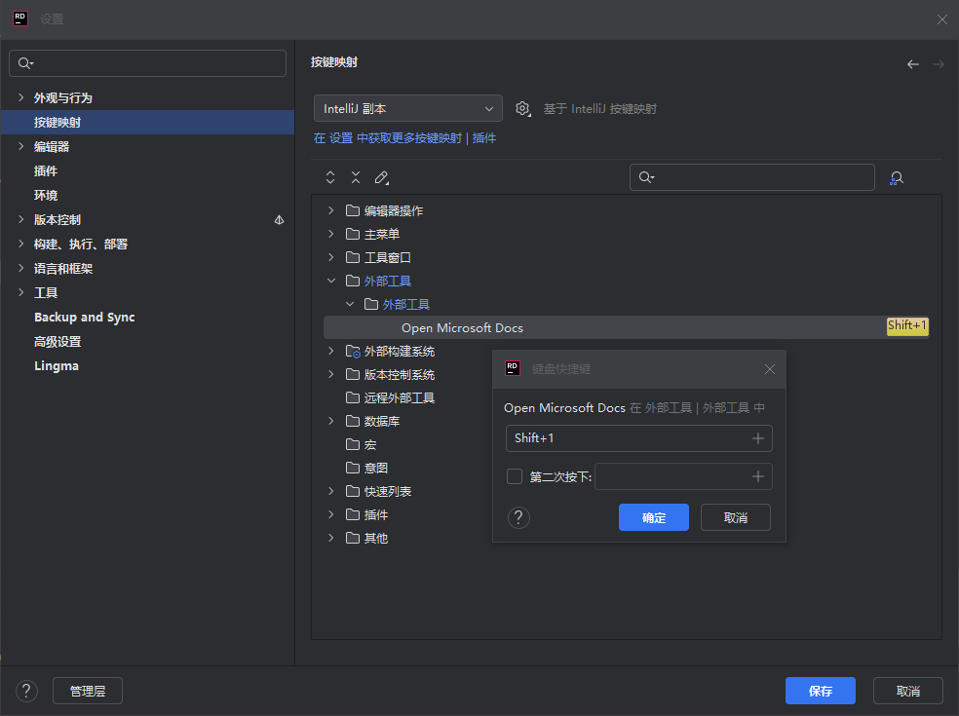959x716 pixels.
Task: Click the 管理层 button
Action: click(x=88, y=691)
